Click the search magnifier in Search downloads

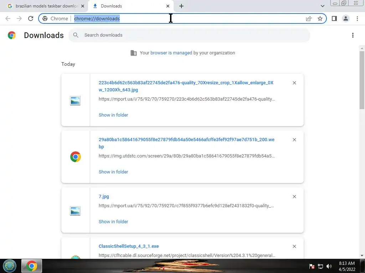click(x=76, y=35)
